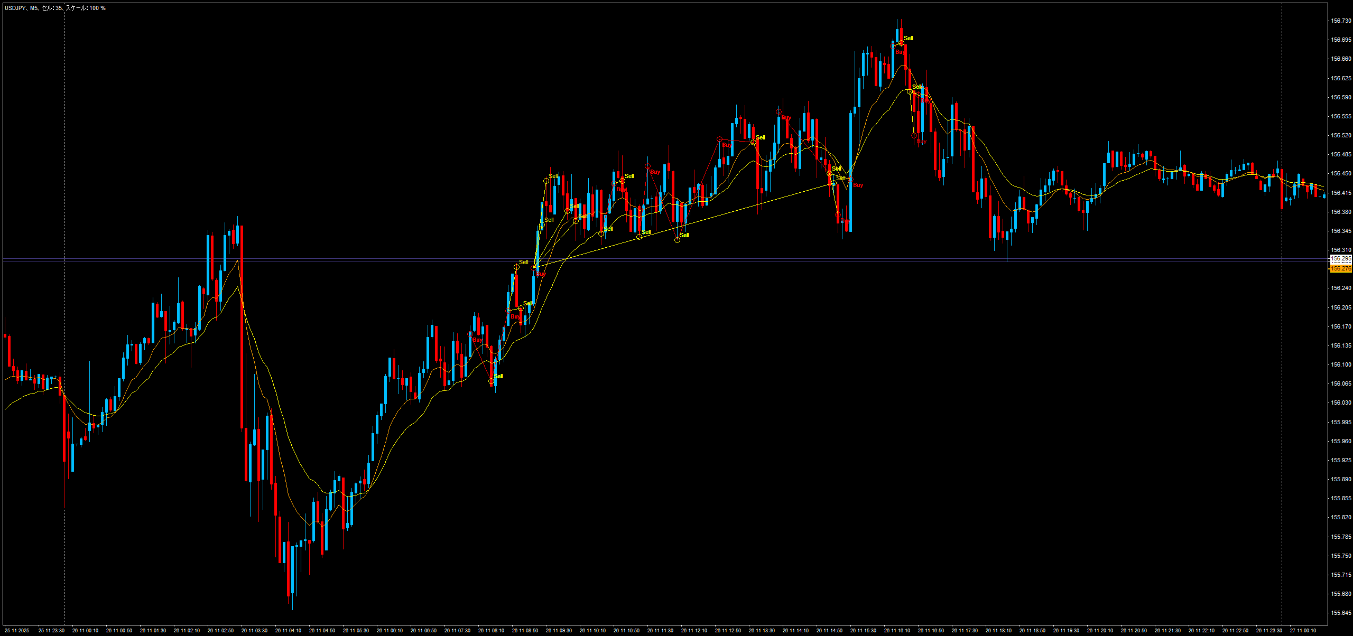The width and height of the screenshot is (1353, 636).
Task: Click the lowest Sell marker near 156.065
Action: [498, 376]
